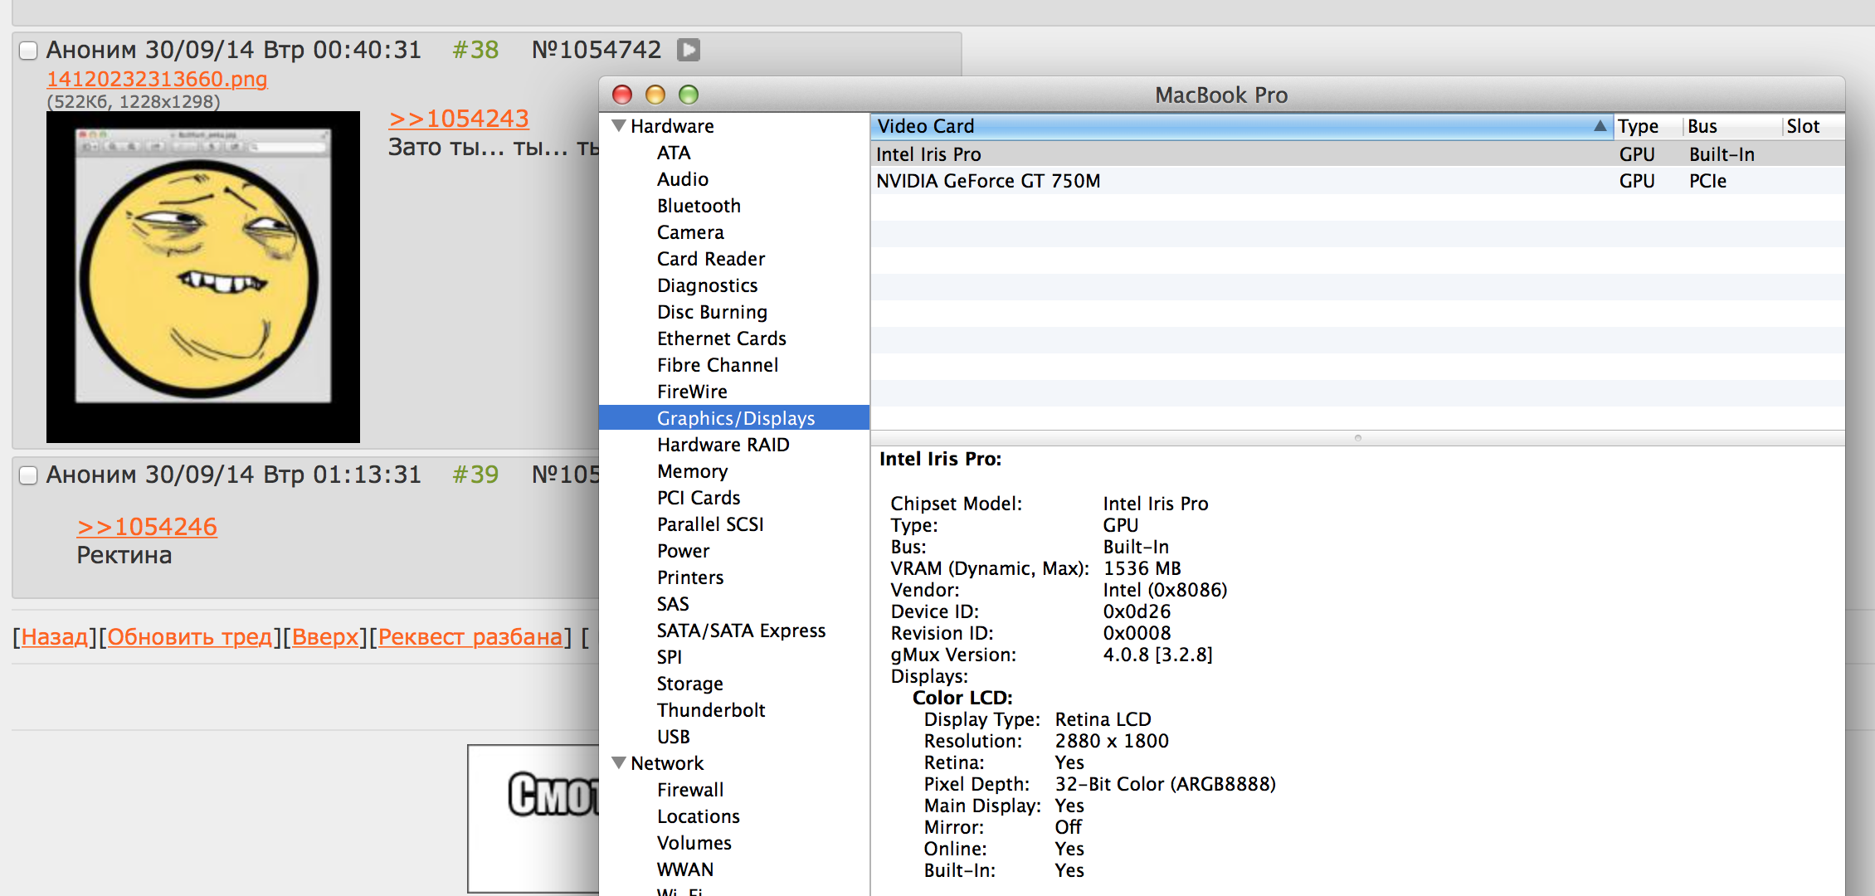
Task: Click the sort arrow in the Video Card column
Action: [x=1600, y=126]
